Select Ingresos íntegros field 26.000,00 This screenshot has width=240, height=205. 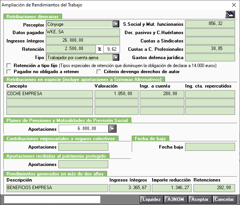[83, 41]
